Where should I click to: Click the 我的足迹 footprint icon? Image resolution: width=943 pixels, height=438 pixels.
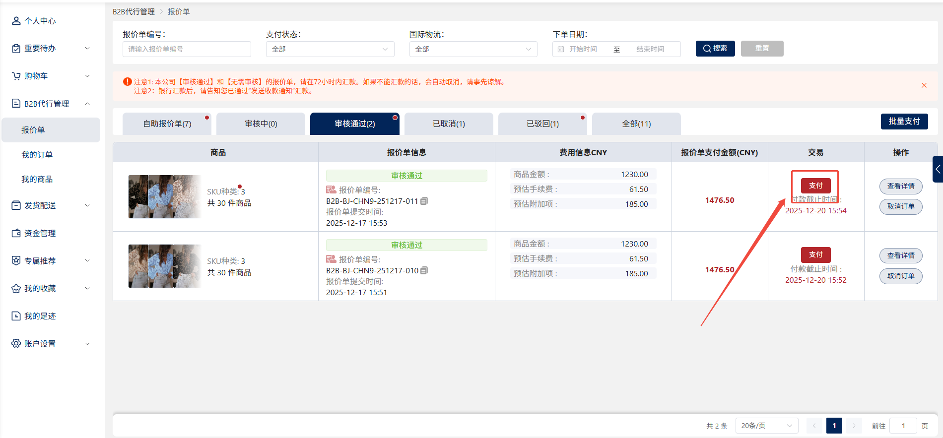[16, 316]
